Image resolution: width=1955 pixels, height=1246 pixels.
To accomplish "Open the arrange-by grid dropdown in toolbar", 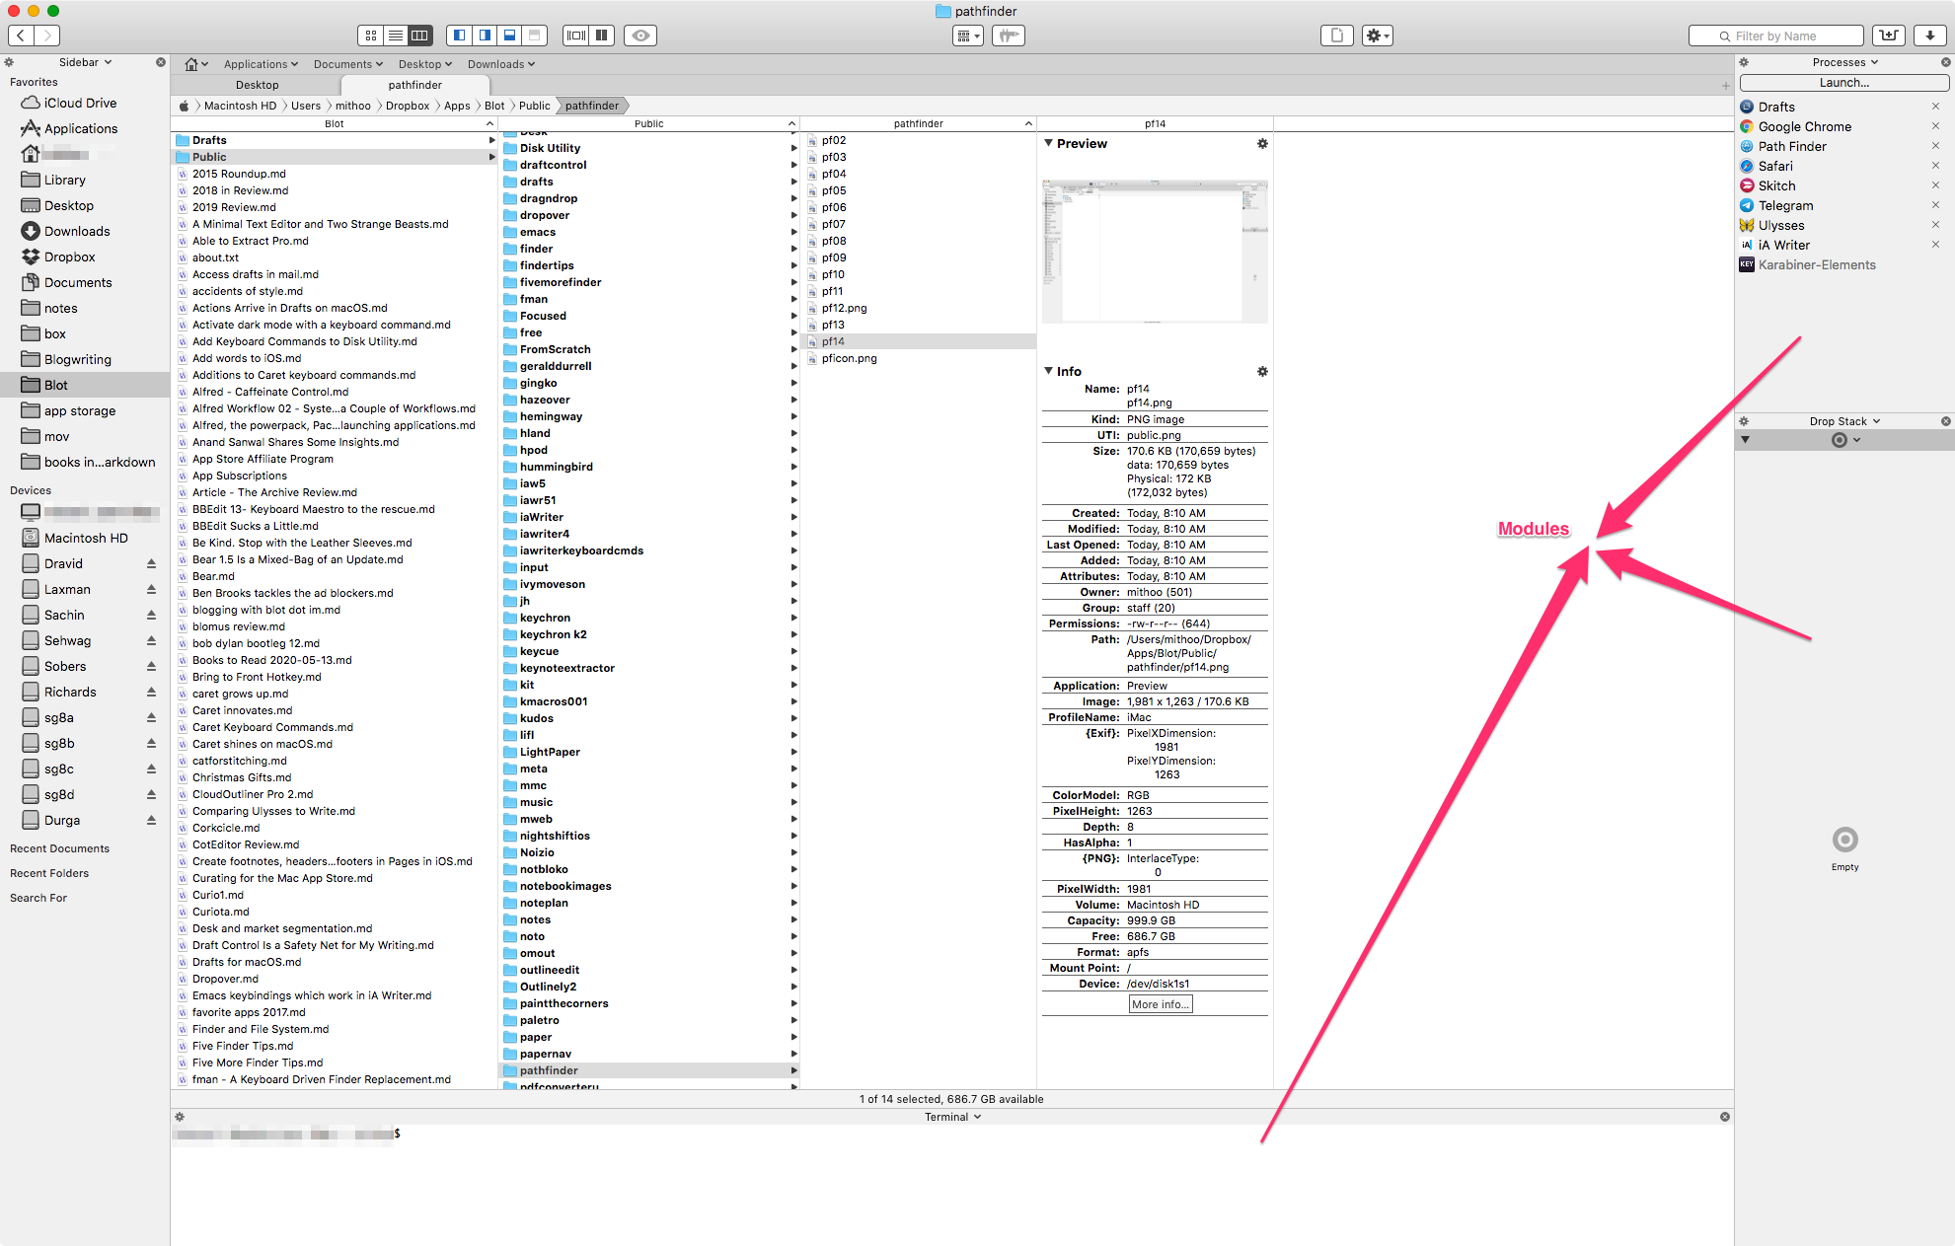I will [x=968, y=36].
